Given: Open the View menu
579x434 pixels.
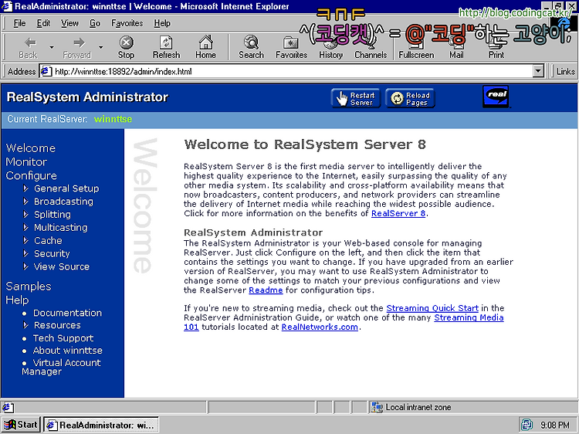Looking at the screenshot, I should pyautogui.click(x=69, y=23).
